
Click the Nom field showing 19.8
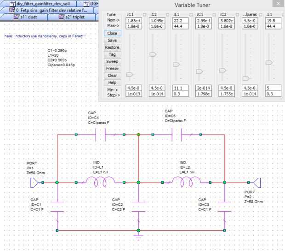273,21
